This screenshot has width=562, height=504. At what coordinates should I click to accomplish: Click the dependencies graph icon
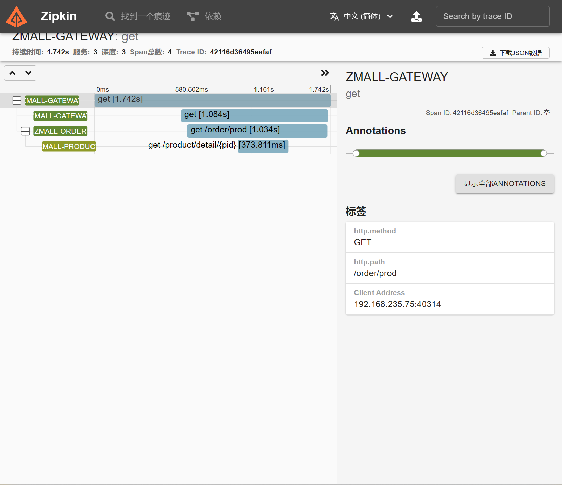(193, 16)
